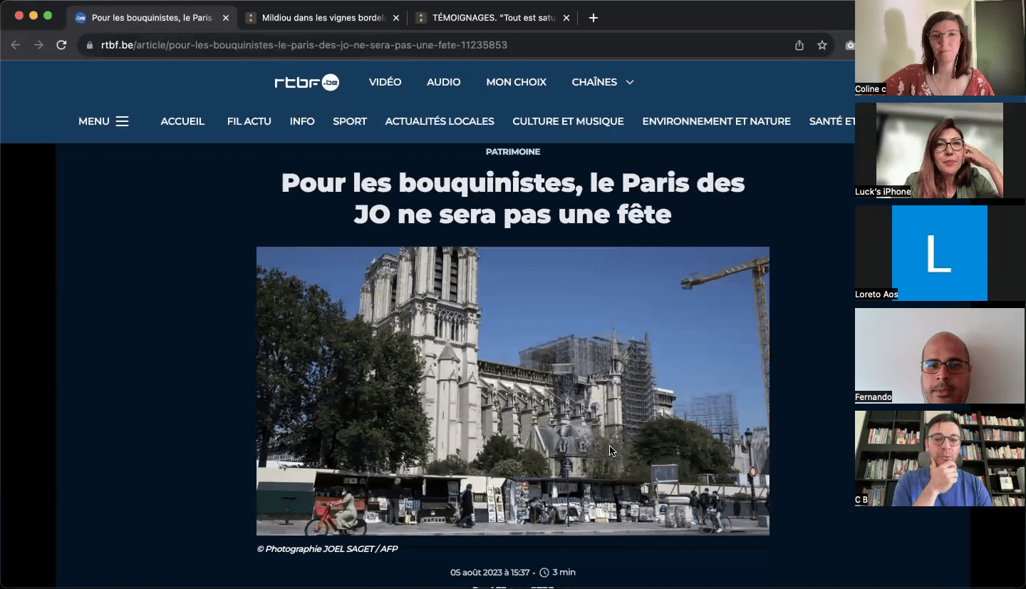
Task: Click the clock icon beside '3 min'
Action: click(544, 573)
